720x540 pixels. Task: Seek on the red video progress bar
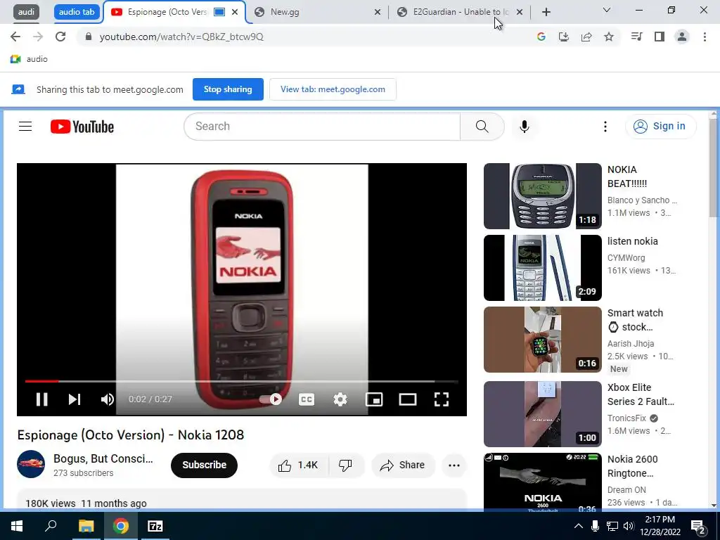pyautogui.click(x=241, y=381)
